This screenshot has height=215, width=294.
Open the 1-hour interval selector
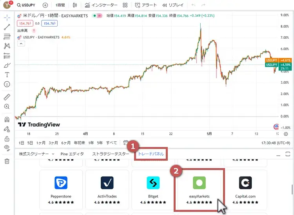(x=60, y=5)
